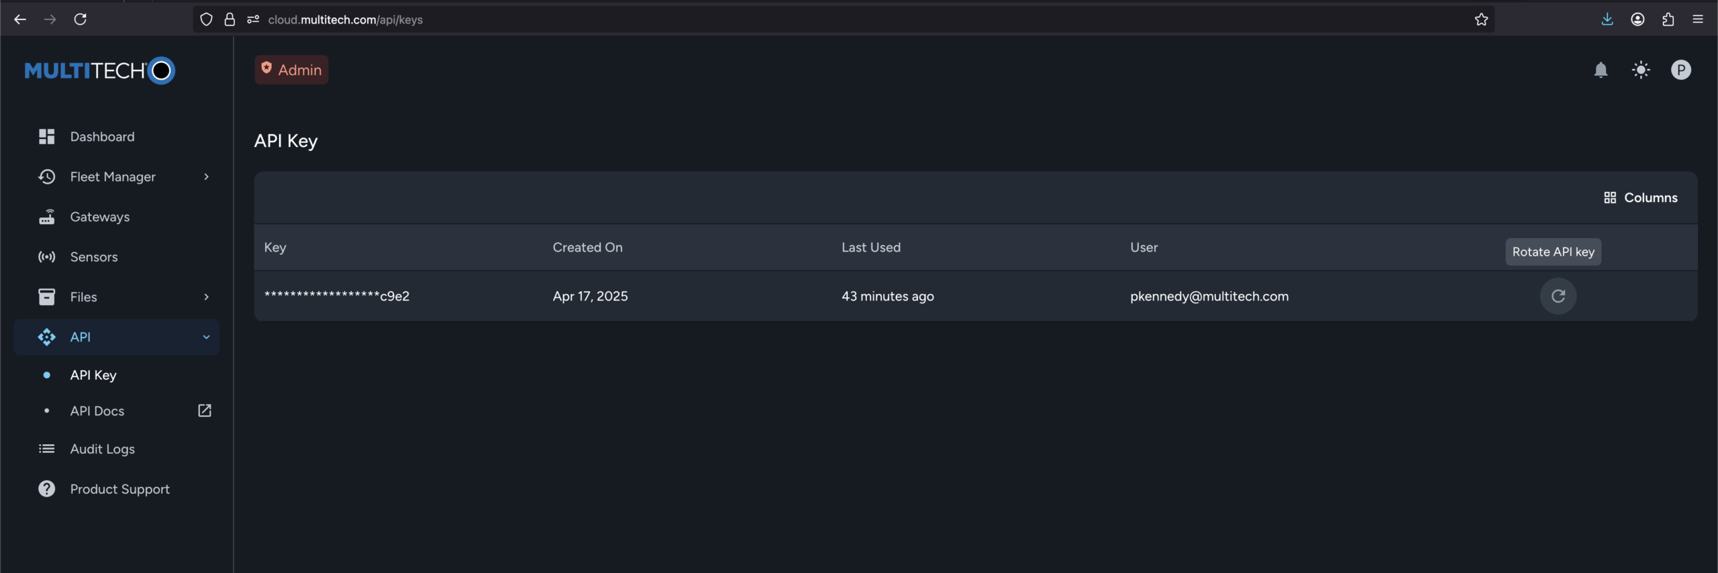Image resolution: width=1718 pixels, height=573 pixels.
Task: Click the Apr 17, 2025 date cell
Action: click(590, 296)
